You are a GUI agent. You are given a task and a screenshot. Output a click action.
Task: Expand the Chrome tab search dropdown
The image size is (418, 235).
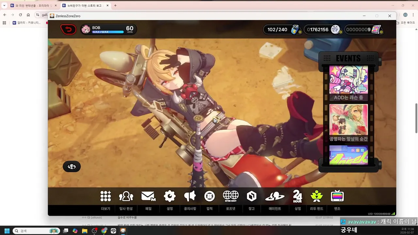pyautogui.click(x=4, y=6)
